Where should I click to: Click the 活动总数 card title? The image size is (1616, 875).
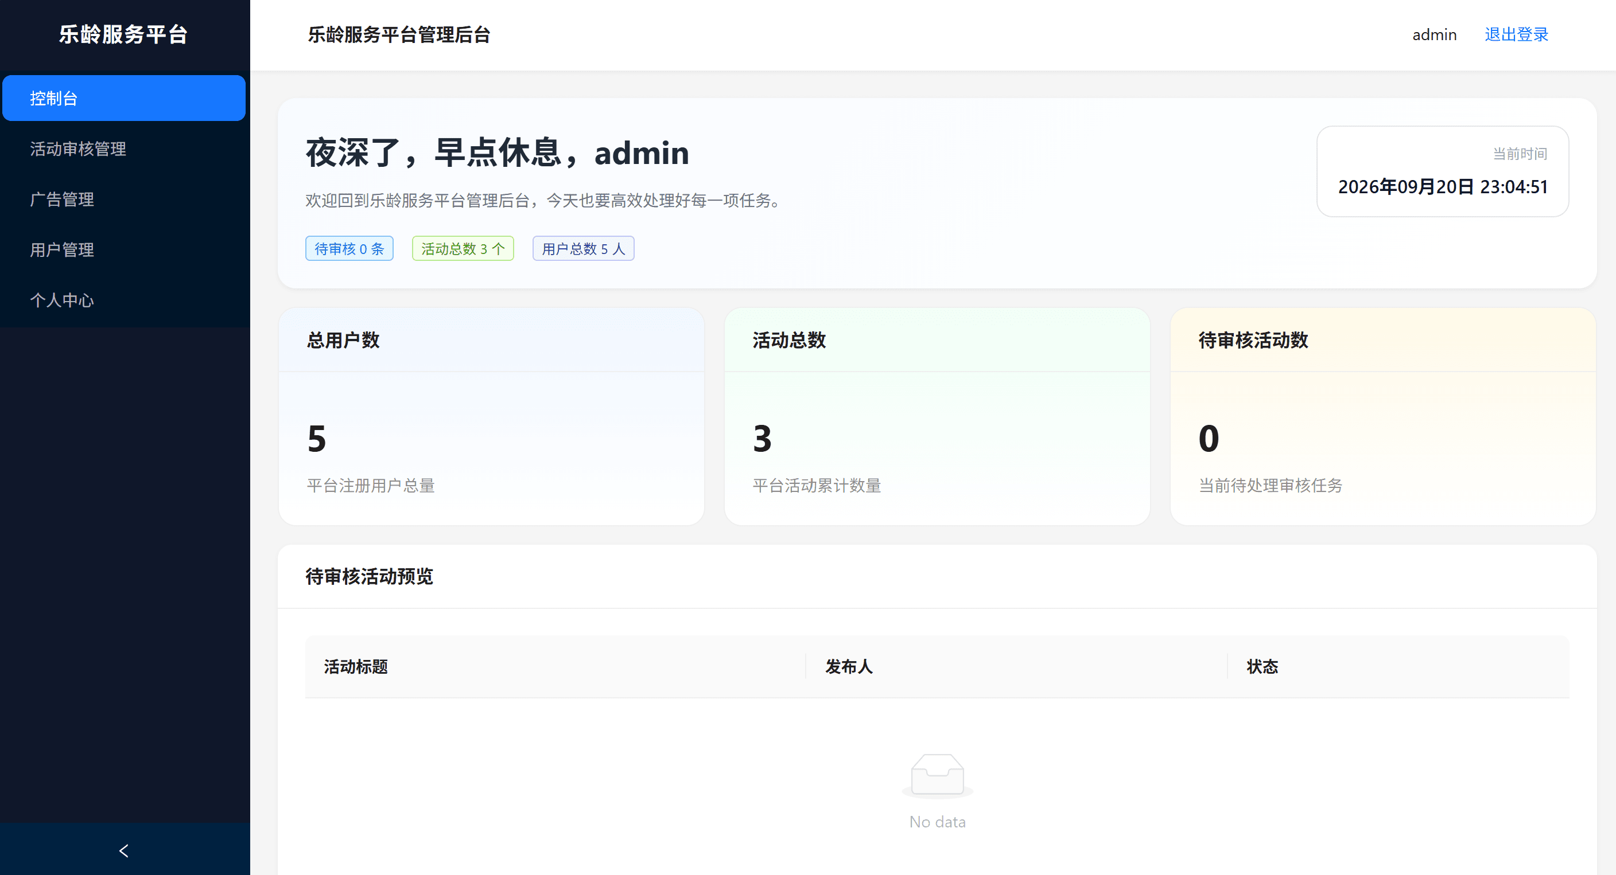tap(789, 339)
